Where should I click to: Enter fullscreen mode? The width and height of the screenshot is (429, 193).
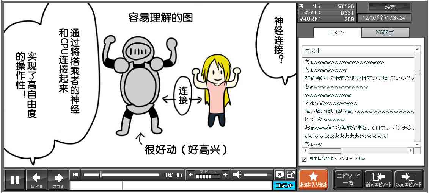[291, 174]
